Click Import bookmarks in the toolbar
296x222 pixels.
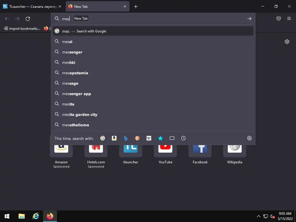22,29
